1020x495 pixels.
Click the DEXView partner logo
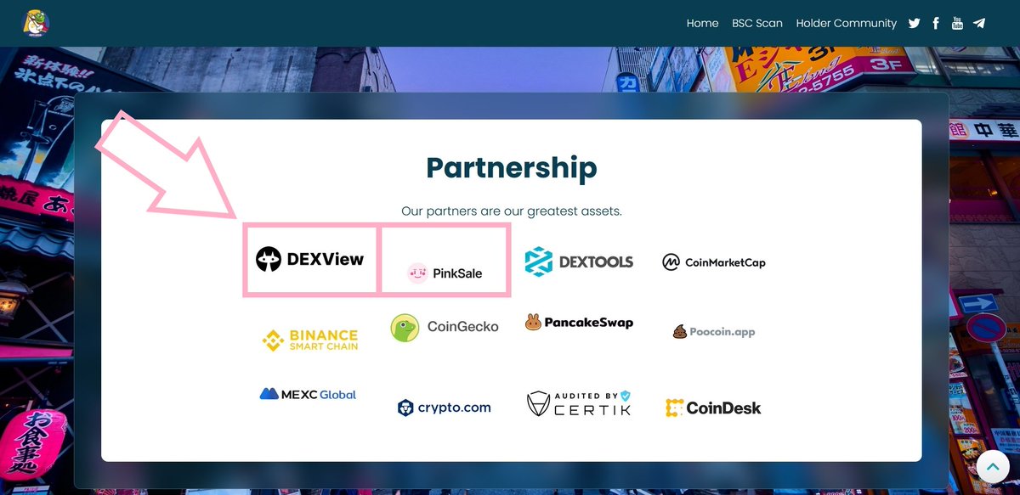[310, 259]
